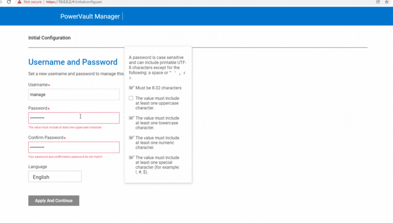The width and height of the screenshot is (393, 223).
Task: Click the uppercase character error message
Action: (65, 127)
